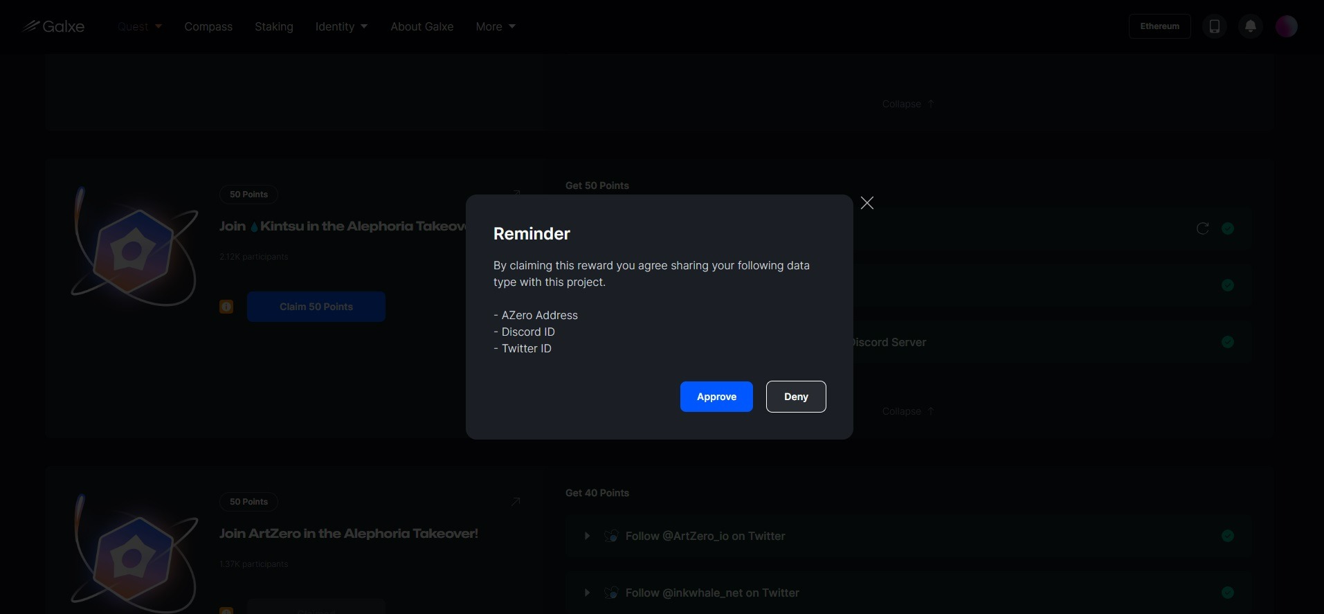
Task: Open the user profile avatar
Action: [x=1286, y=26]
